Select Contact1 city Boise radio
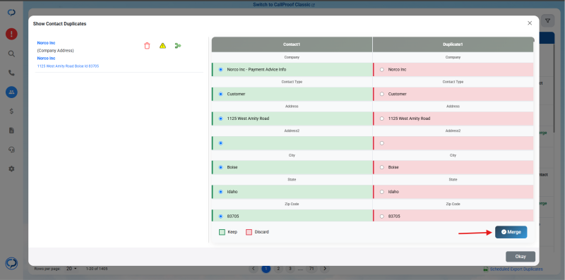The image size is (565, 280). (x=221, y=167)
